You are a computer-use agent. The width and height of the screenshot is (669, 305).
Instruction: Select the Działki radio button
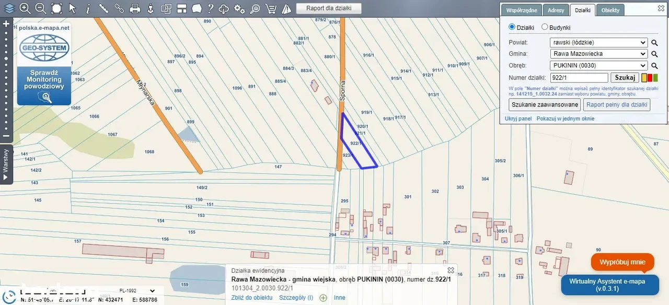point(512,27)
